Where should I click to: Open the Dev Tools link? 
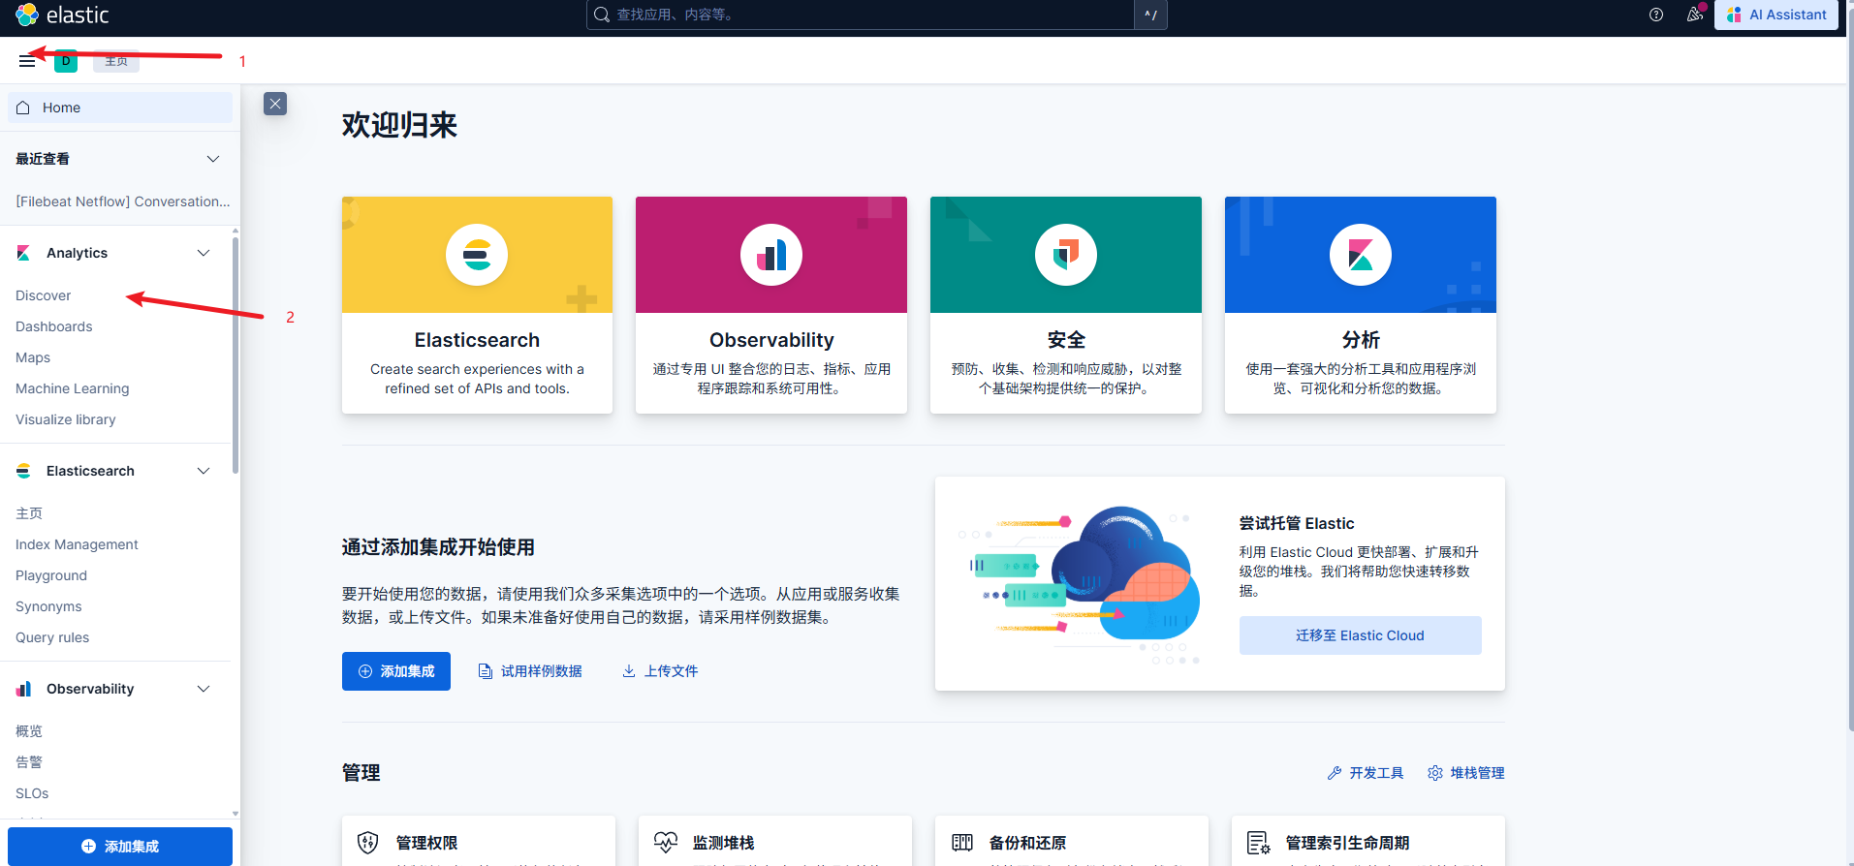pos(1366,773)
